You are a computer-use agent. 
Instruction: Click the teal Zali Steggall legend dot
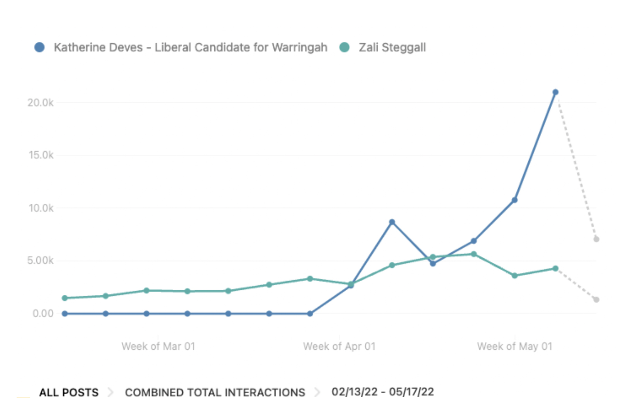[344, 47]
